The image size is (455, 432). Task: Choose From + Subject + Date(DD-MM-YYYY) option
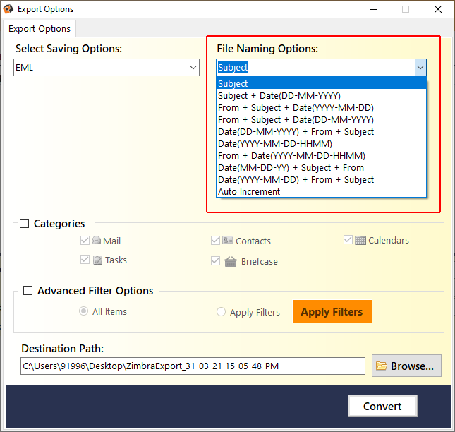(321, 119)
